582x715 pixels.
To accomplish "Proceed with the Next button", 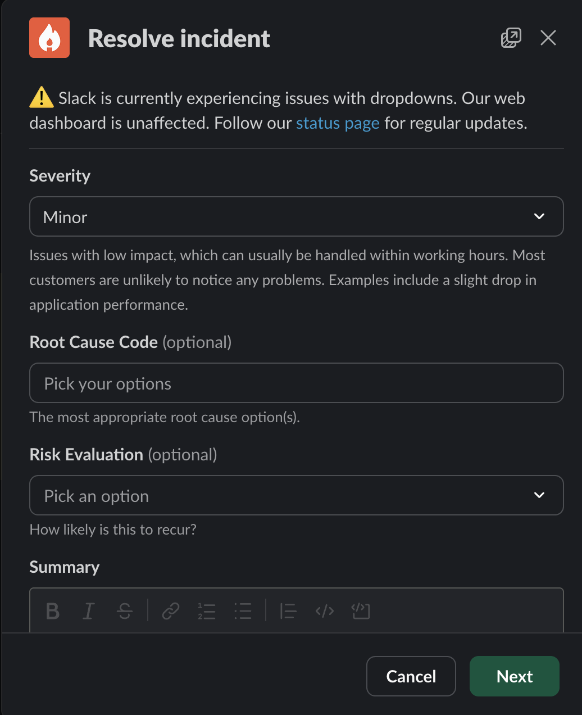I will (514, 676).
